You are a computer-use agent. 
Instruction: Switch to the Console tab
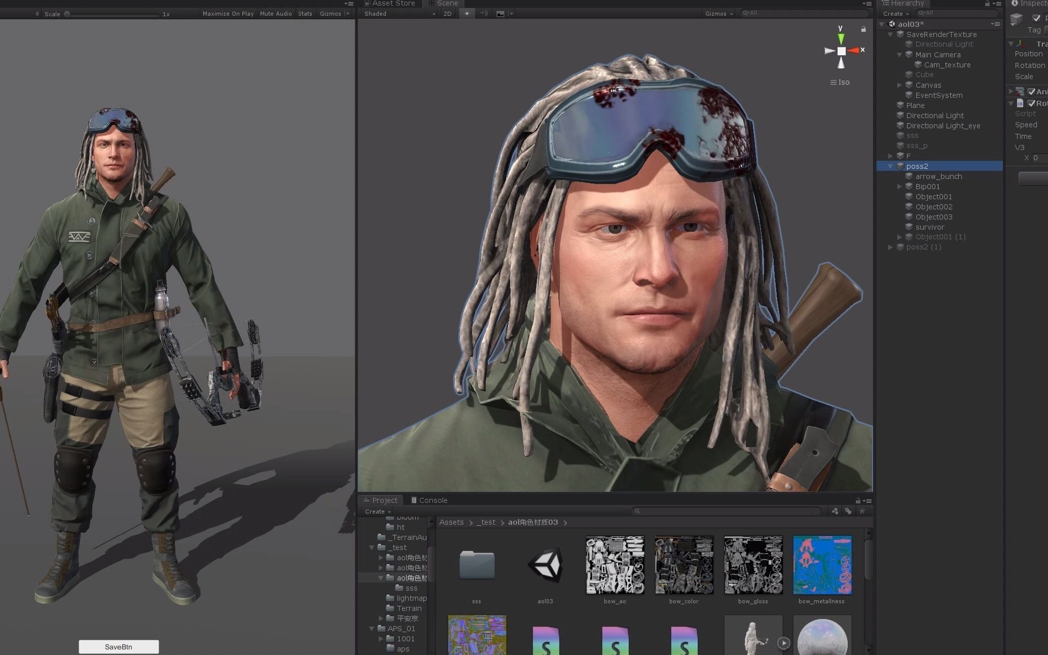[x=429, y=500]
